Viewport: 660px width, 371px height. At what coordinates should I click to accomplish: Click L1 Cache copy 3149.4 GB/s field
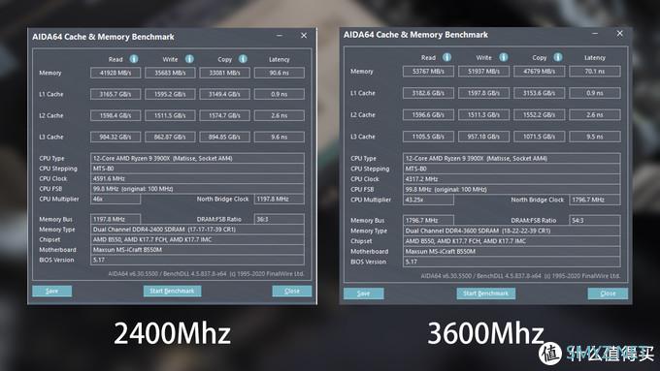(225, 94)
